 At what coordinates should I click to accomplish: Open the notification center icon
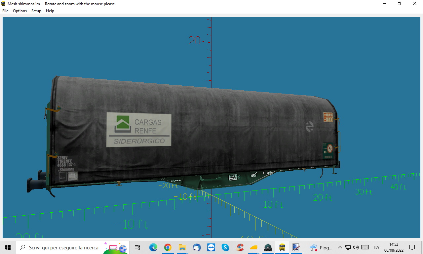click(x=412, y=247)
